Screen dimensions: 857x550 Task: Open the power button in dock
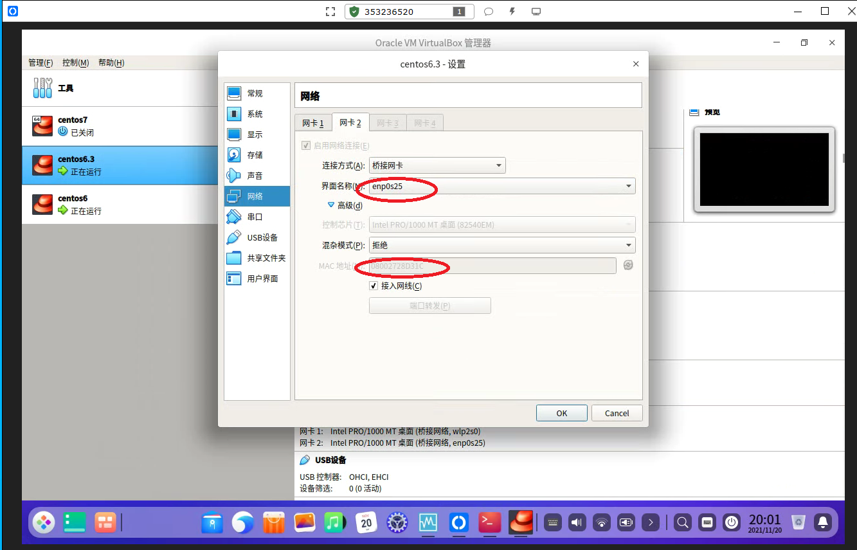(732, 522)
